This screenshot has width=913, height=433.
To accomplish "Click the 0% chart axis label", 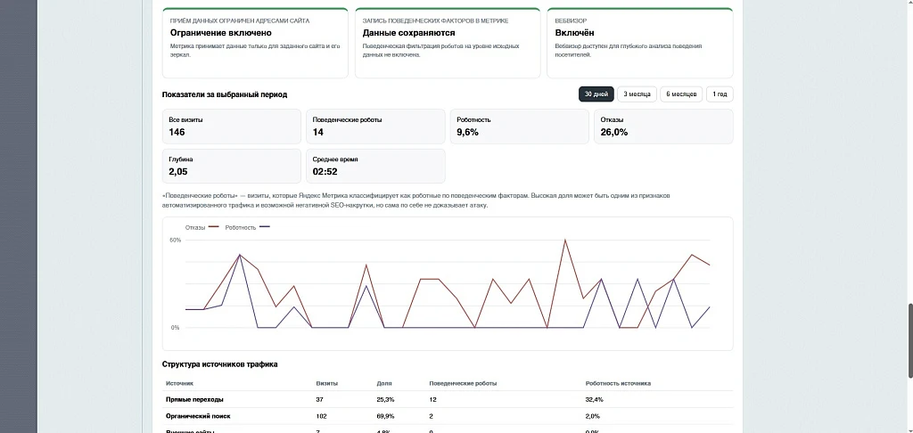I will pos(176,328).
